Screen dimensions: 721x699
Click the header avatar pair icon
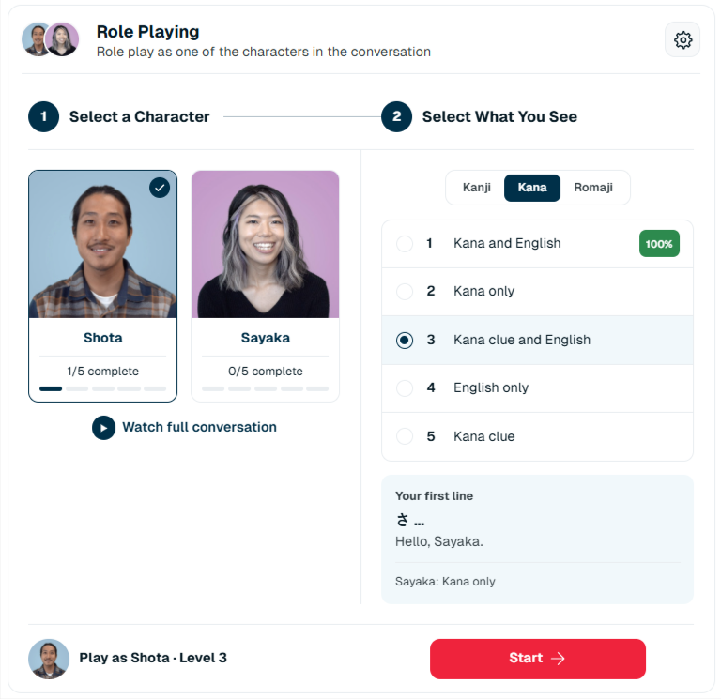pyautogui.click(x=50, y=39)
